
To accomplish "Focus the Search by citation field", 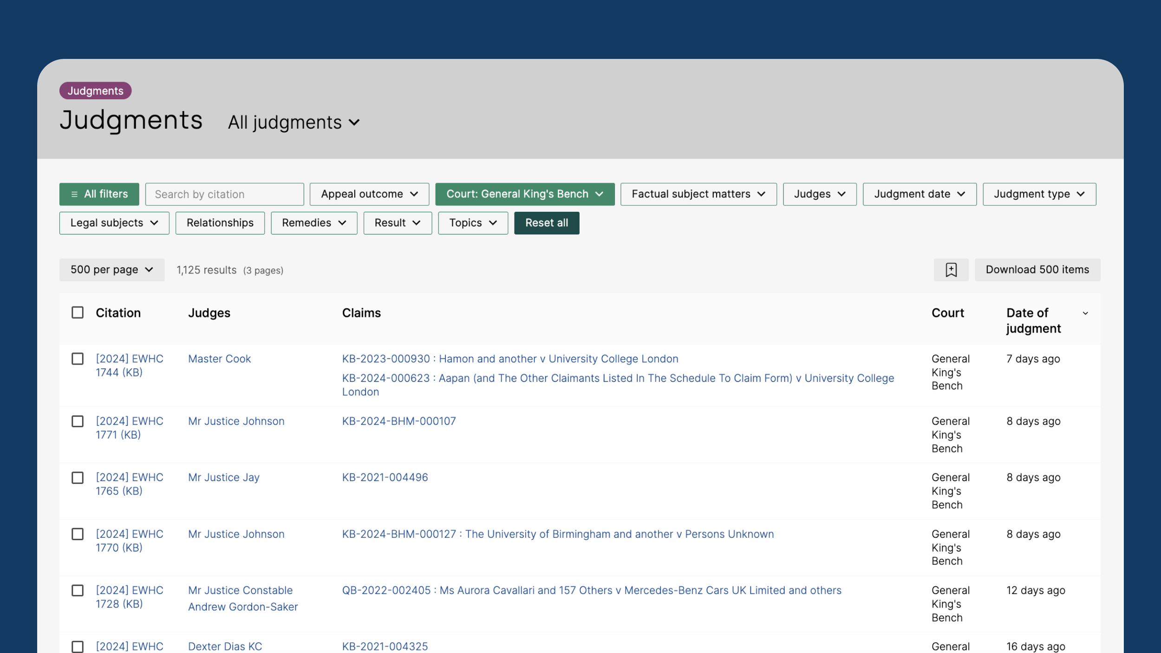I will click(x=224, y=194).
